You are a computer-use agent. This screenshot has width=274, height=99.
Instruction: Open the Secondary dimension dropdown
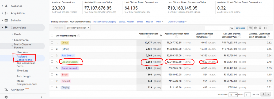point(78,28)
